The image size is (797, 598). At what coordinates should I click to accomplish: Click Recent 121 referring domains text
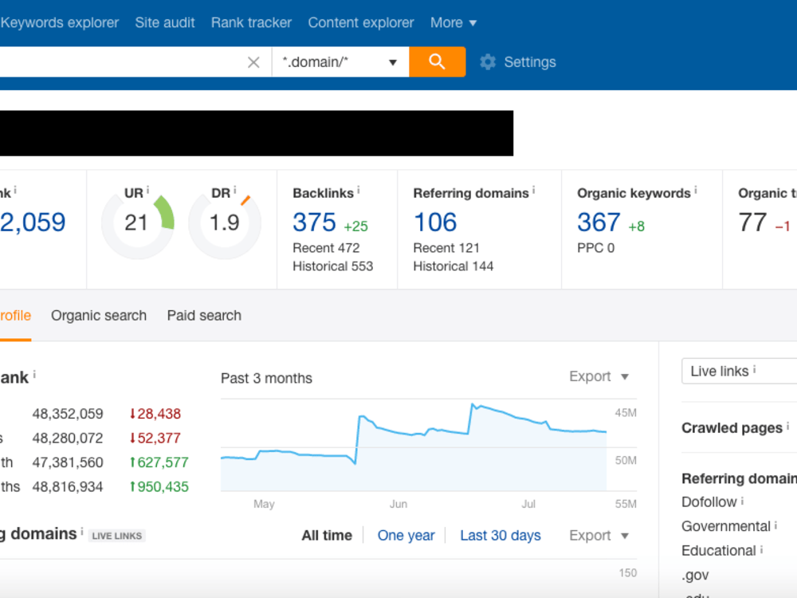click(446, 248)
